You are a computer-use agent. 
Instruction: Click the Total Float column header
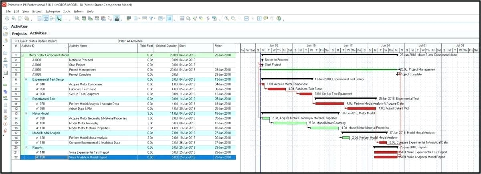click(x=146, y=46)
